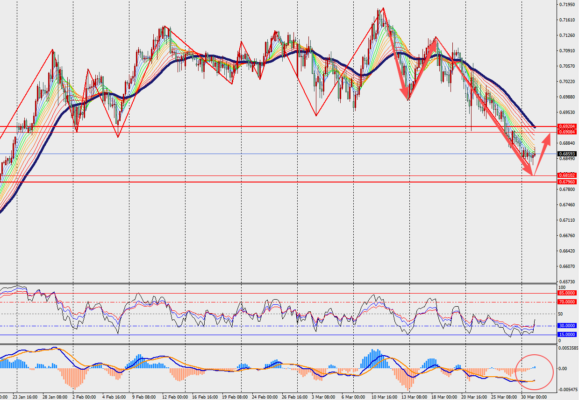Click the 70.0000 indicator level label
This screenshot has width=579, height=400.
coord(567,302)
